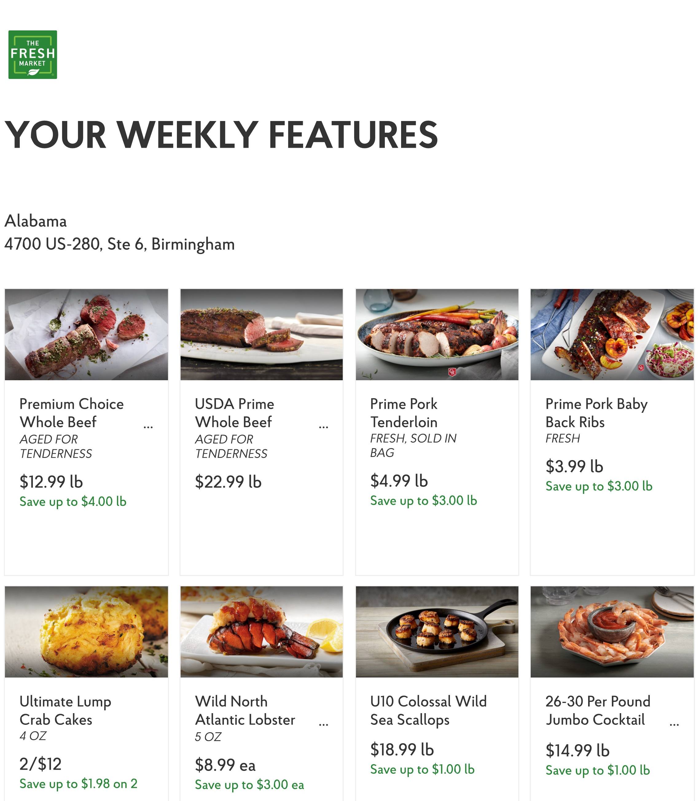
Task: Open Prime Pork Baby Back Ribs photo
Action: (x=612, y=334)
